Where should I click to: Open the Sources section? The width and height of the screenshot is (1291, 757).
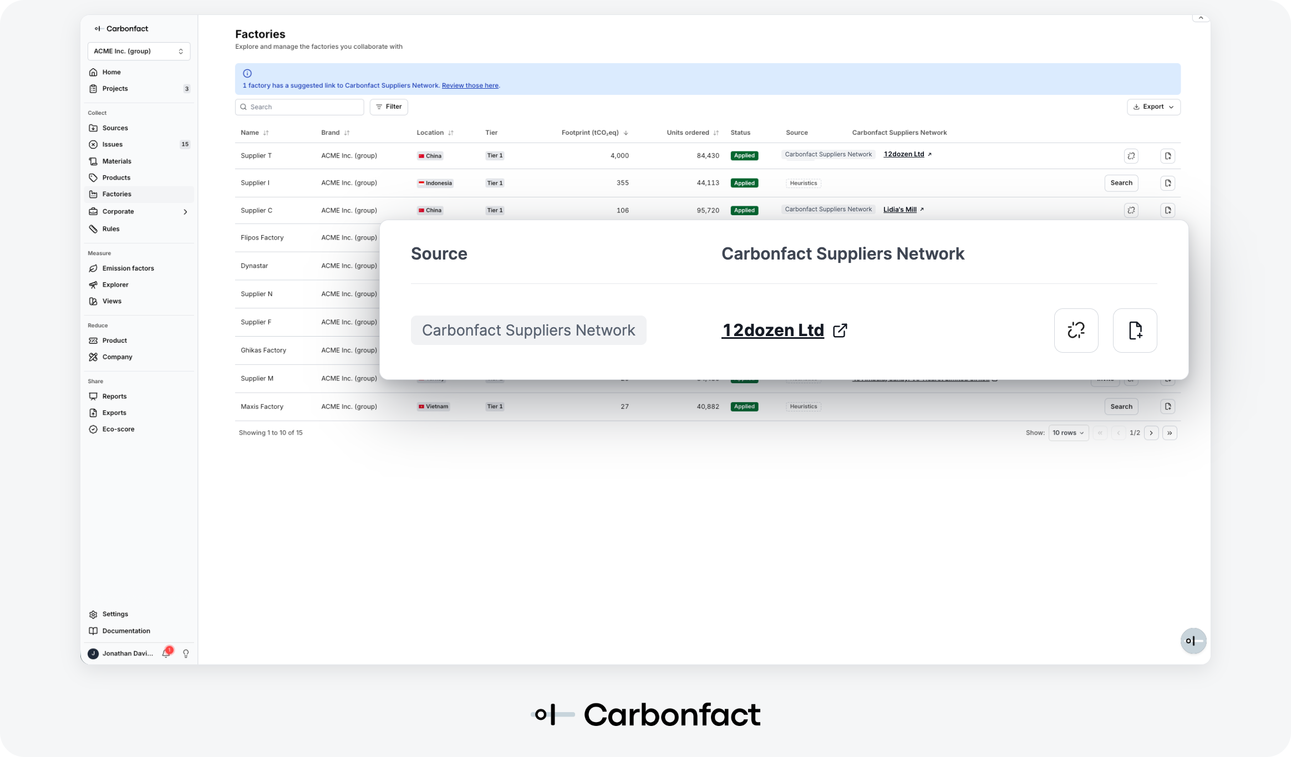pyautogui.click(x=115, y=128)
